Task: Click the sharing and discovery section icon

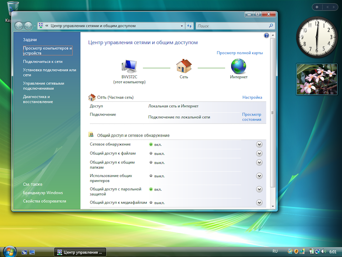Action: (91, 135)
